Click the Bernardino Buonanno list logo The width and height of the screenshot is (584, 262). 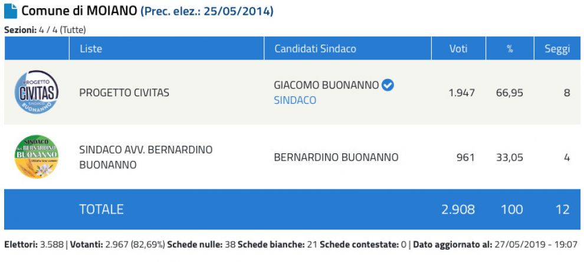(x=37, y=156)
